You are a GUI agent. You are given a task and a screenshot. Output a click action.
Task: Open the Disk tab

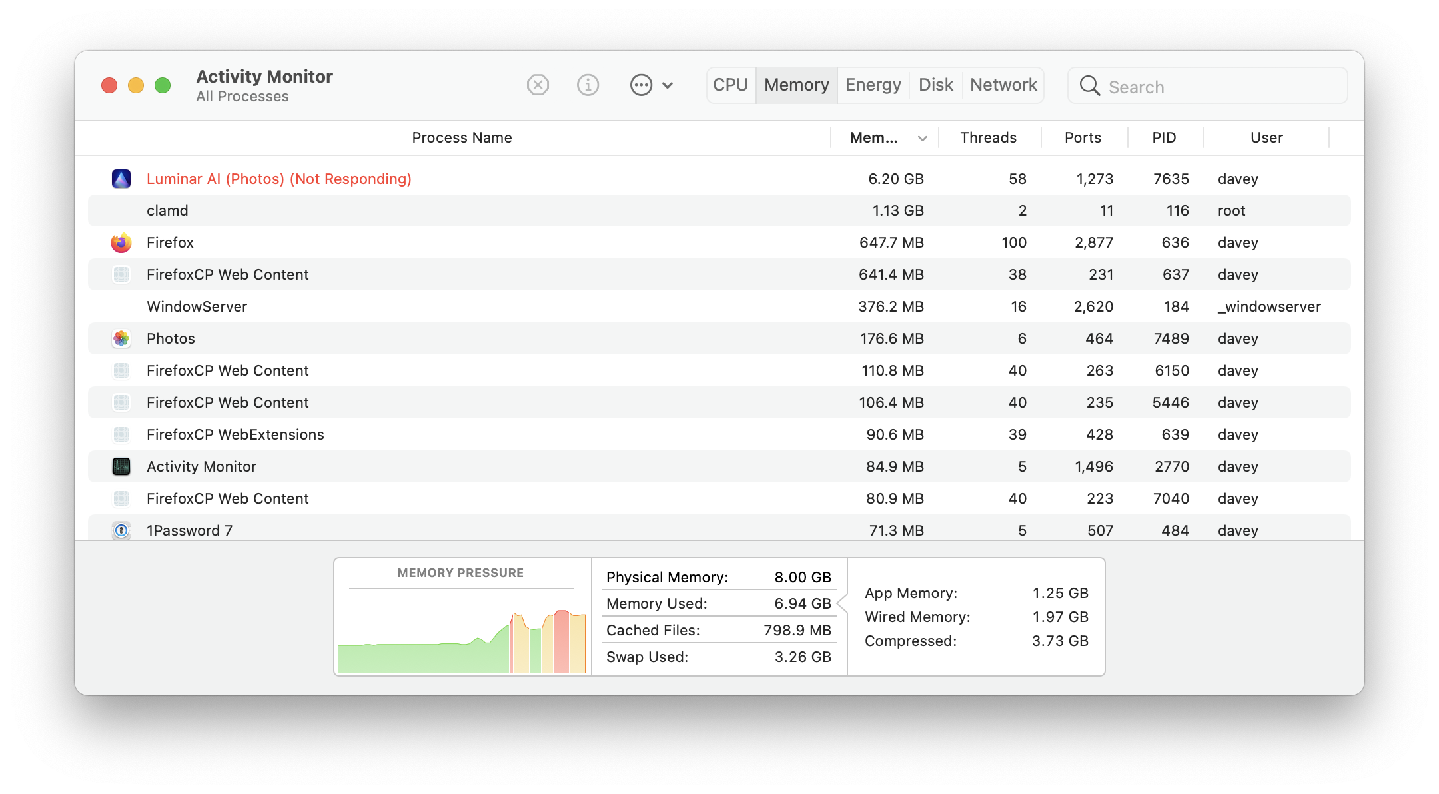click(x=935, y=85)
